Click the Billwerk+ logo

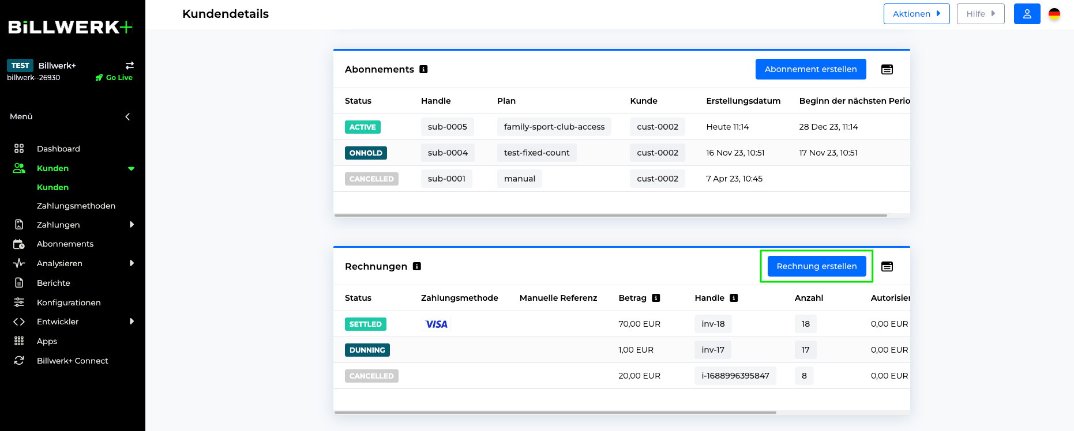coord(70,27)
